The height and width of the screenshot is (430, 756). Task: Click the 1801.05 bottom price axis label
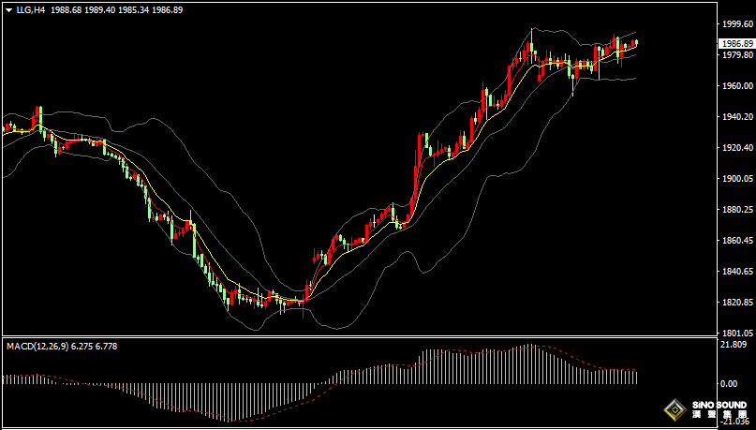tap(735, 333)
